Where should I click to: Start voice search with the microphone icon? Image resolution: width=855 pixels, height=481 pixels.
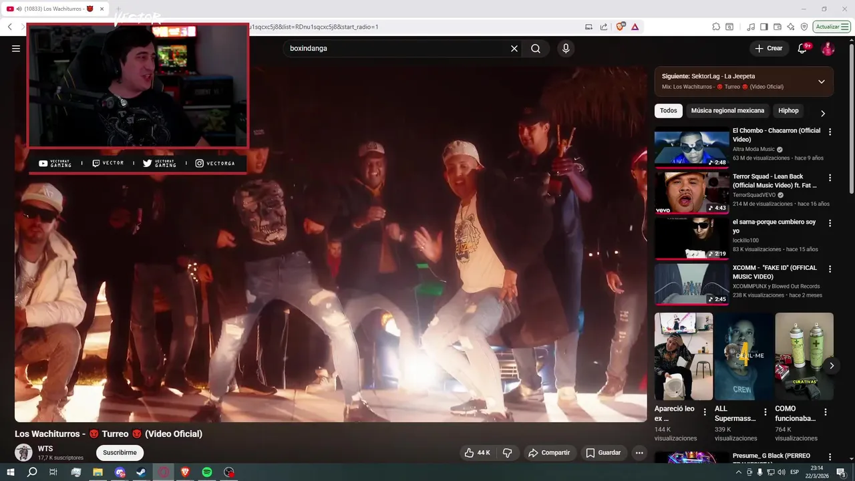[x=566, y=48]
